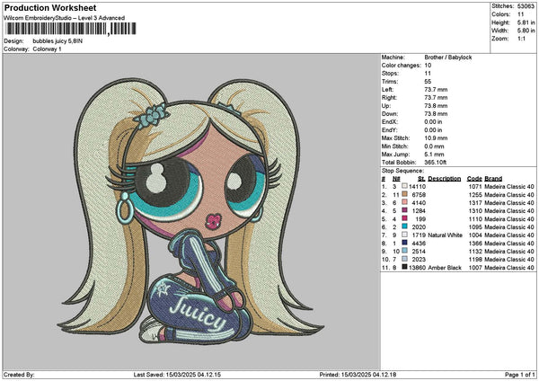Click the Amber Black color swatch
This screenshot has width=539, height=381.
(404, 267)
